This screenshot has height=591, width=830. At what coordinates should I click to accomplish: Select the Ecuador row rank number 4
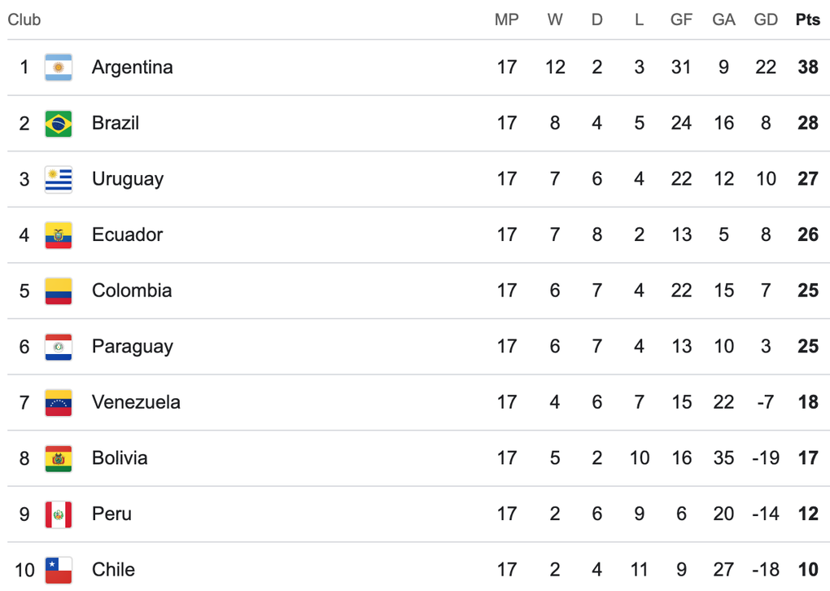click(x=24, y=235)
